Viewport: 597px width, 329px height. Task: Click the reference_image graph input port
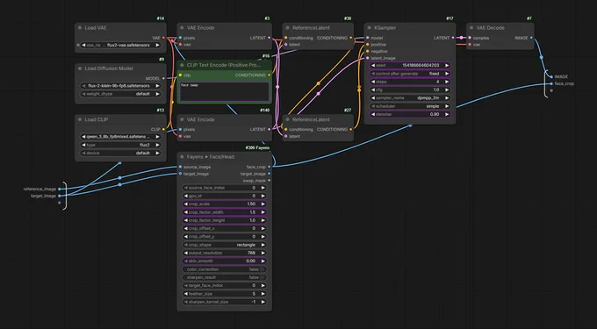coord(59,189)
